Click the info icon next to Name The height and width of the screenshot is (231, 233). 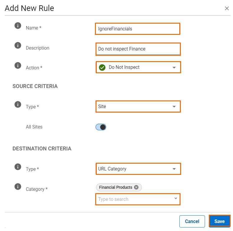point(18,26)
